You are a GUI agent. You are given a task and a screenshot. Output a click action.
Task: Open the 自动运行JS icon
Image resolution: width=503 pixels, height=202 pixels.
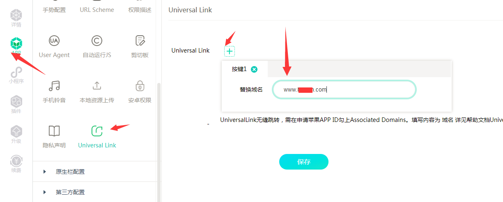coord(97,41)
